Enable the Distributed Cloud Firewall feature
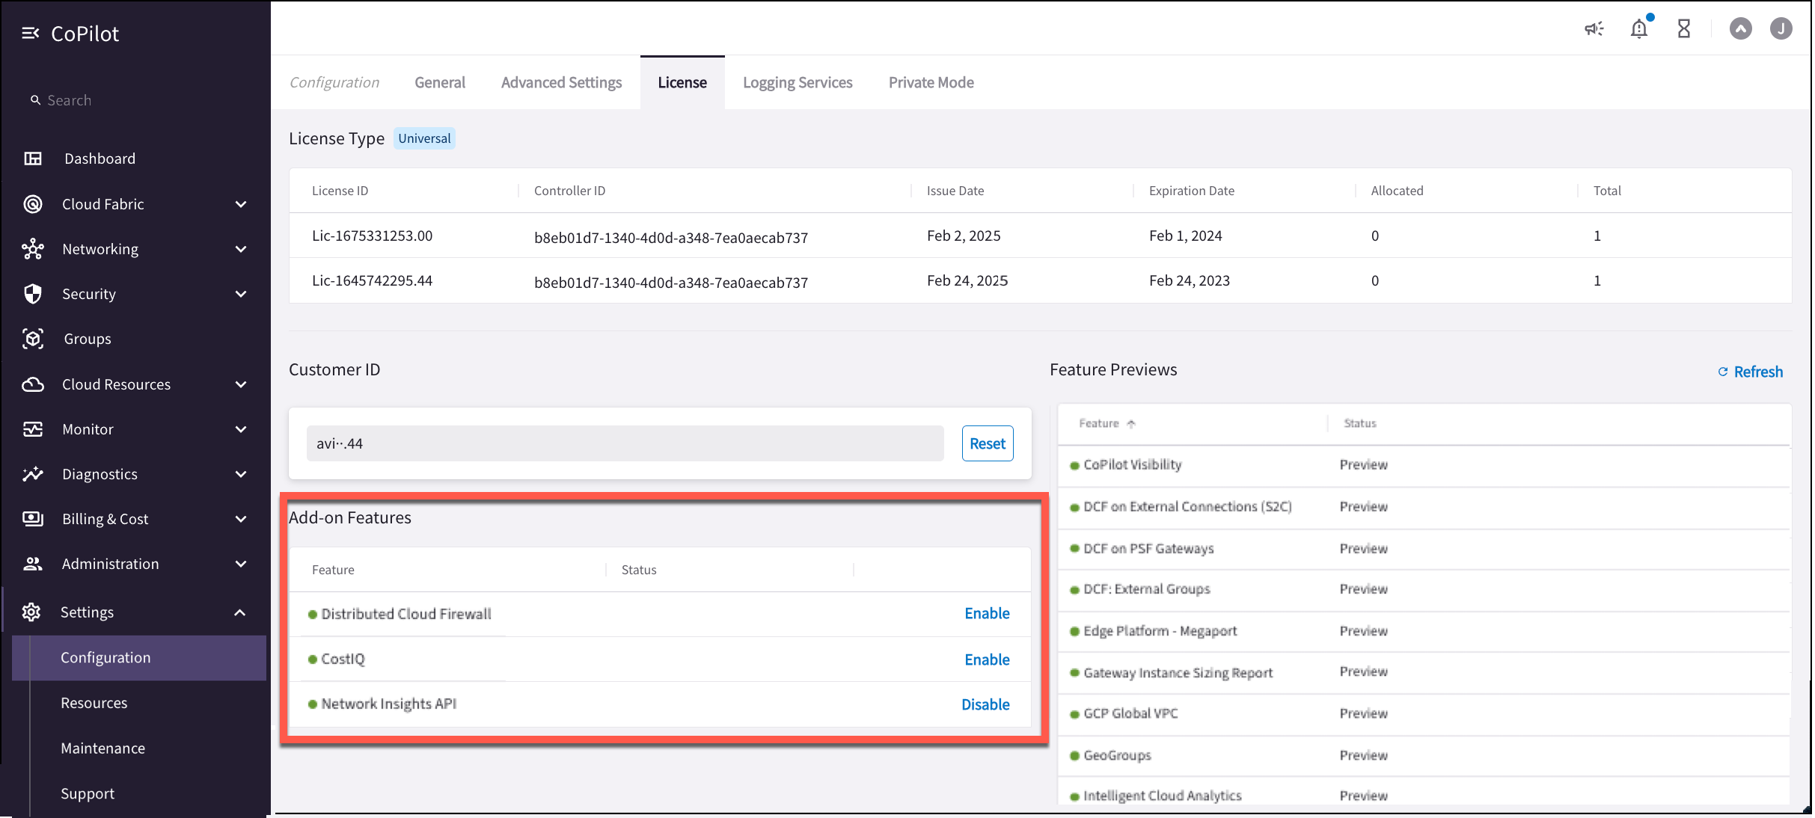The width and height of the screenshot is (1815, 818). (986, 613)
